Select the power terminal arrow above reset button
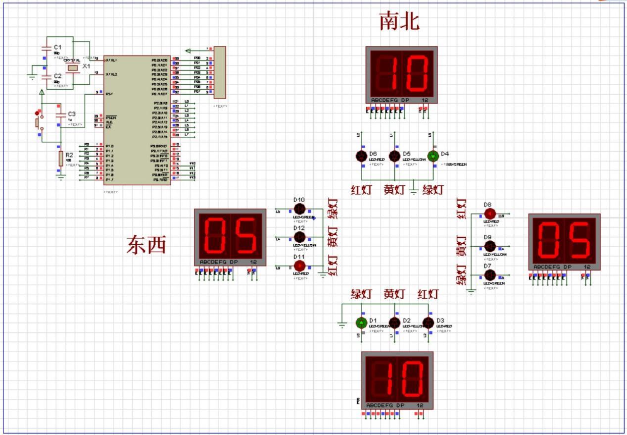627x435 pixels. click(x=42, y=92)
